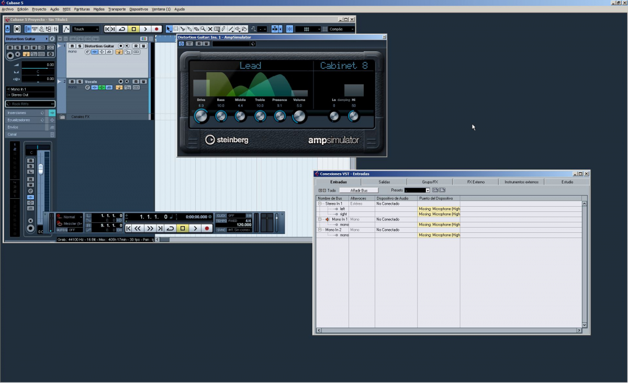The image size is (628, 383).
Task: Turn the Volume knob on AmpSimulator
Action: click(299, 116)
